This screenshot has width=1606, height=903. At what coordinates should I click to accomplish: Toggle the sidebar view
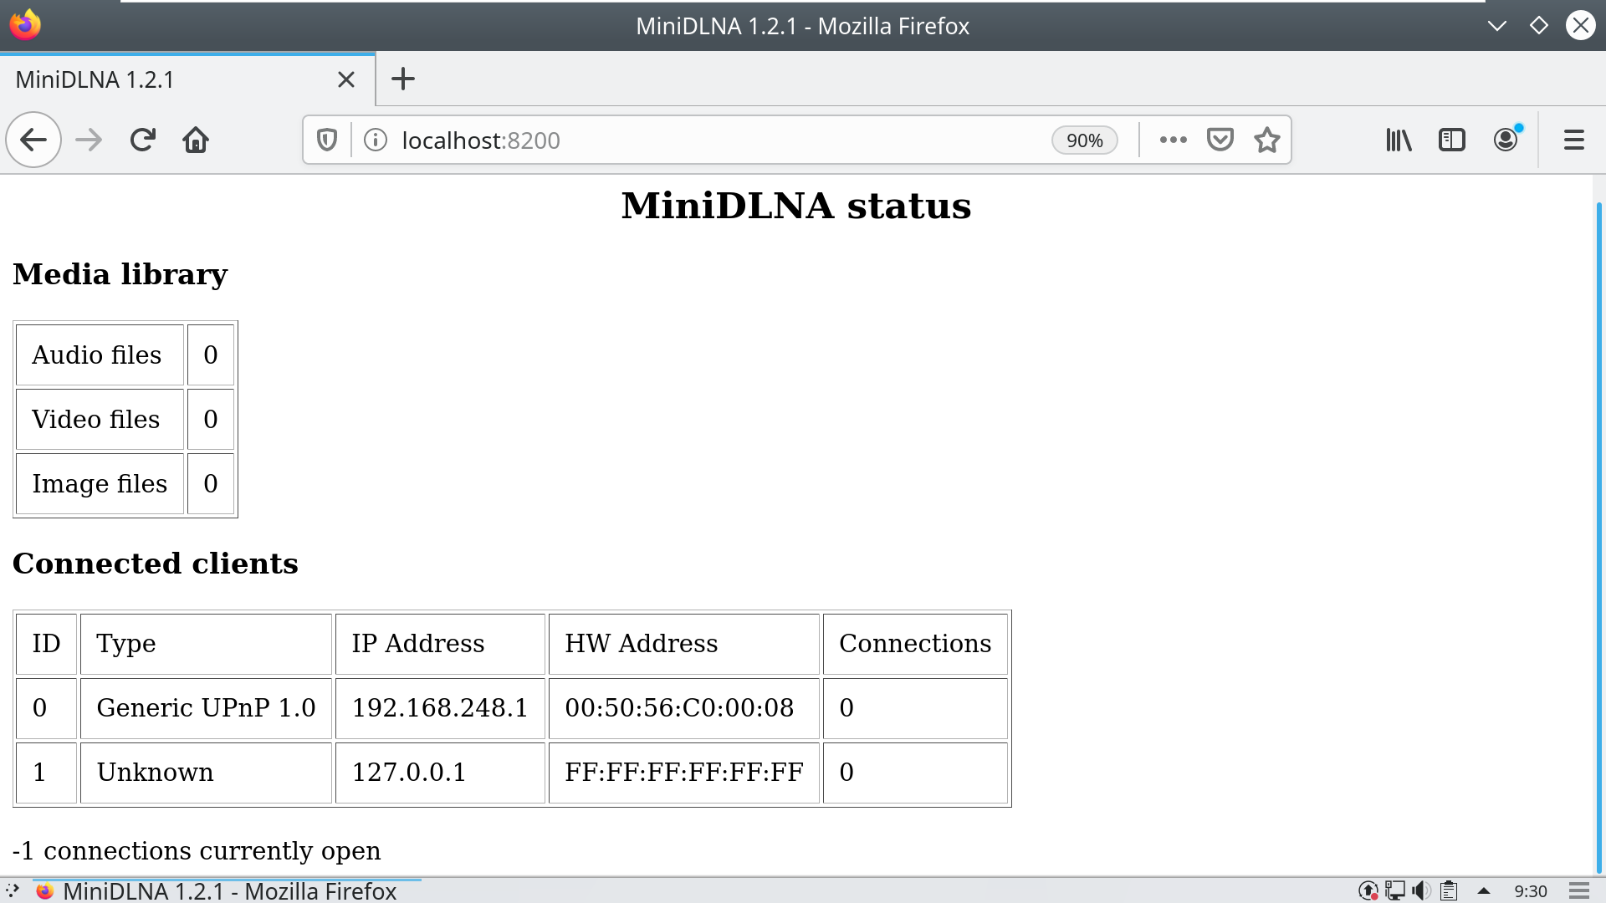[1451, 140]
